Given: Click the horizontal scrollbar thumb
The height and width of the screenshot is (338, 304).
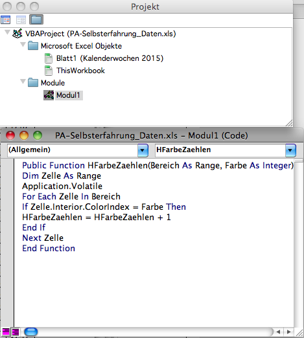Looking at the screenshot, I should [x=31, y=332].
